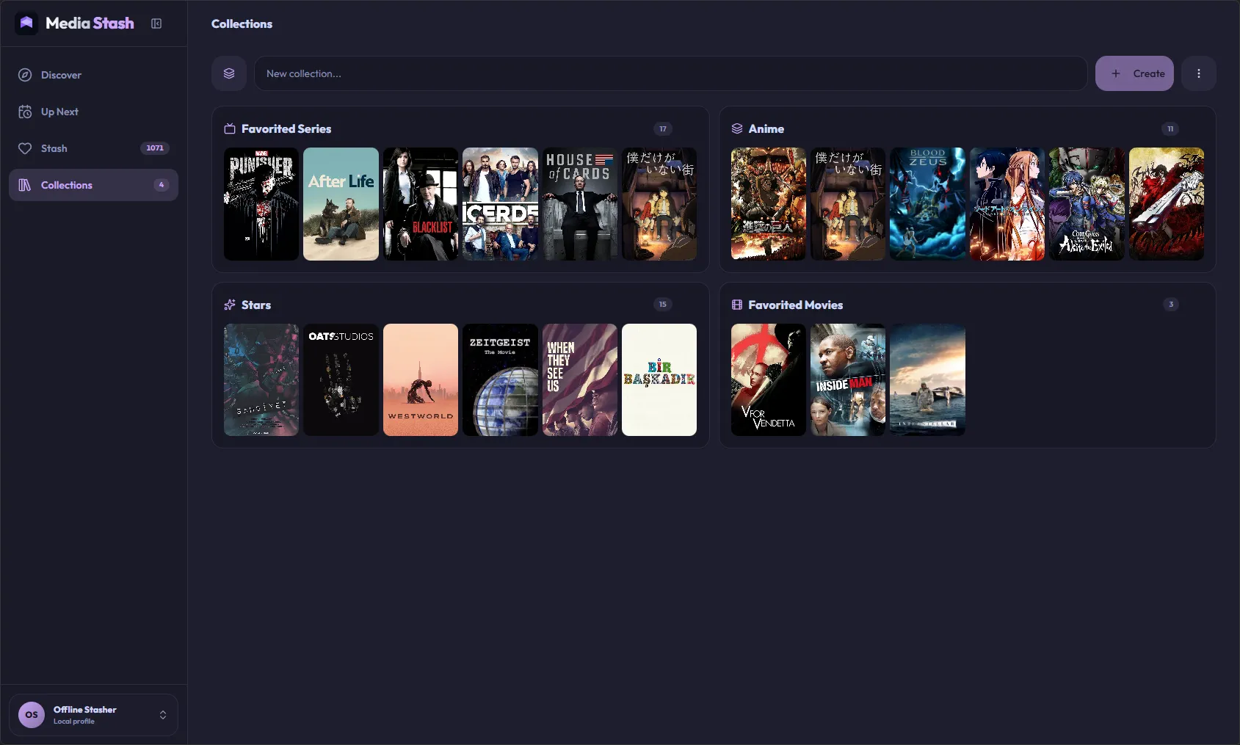Click the Discover compass icon
Viewport: 1240px width, 745px height.
pos(25,75)
